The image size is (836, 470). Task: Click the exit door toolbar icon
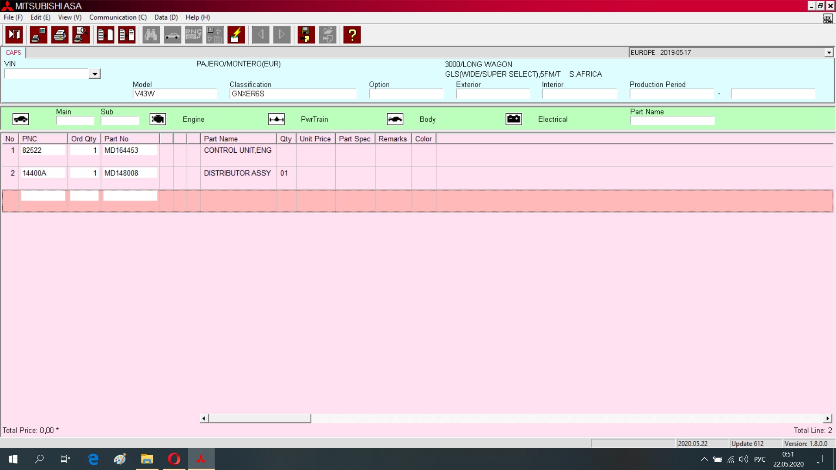14,35
